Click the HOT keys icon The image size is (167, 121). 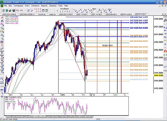tap(165, 59)
